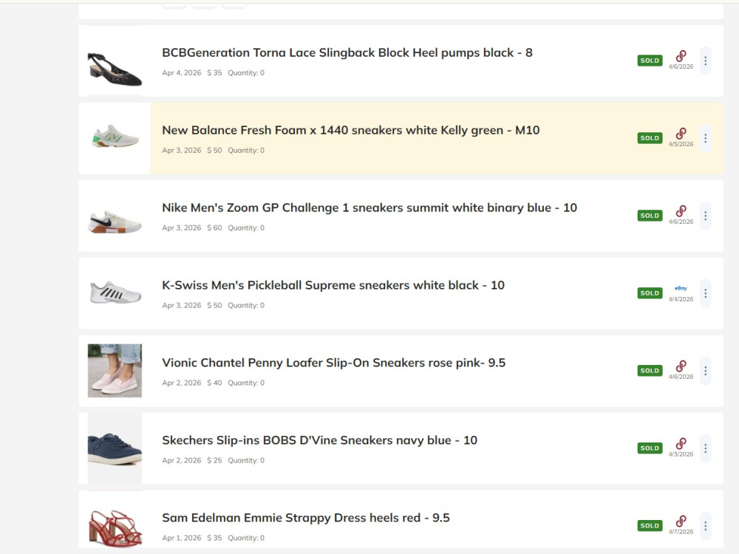This screenshot has height=554, width=739.
Task: Open Poshmark link icon for BCBGeneration pumps
Action: pos(681,56)
